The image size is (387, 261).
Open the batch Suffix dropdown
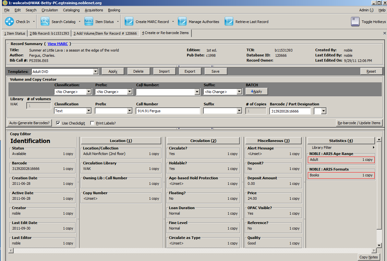239,92
